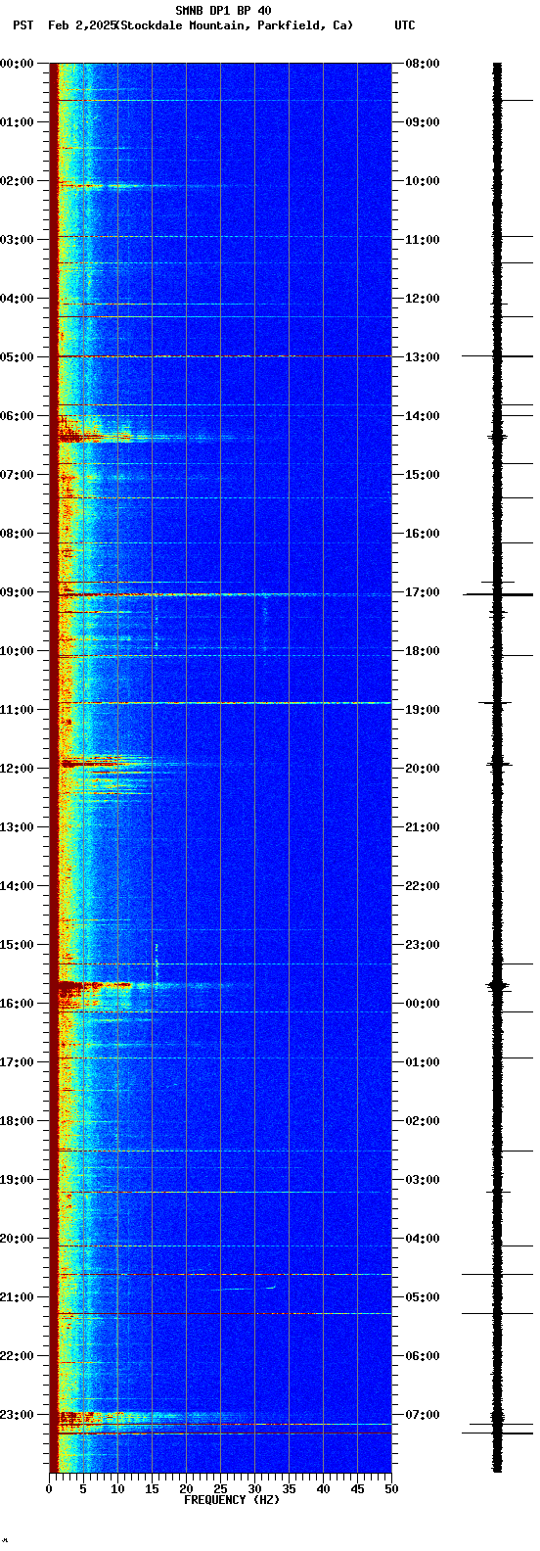This screenshot has width=540, height=1551.
Task: Click the 'PST' timezone label
Action: click(22, 25)
